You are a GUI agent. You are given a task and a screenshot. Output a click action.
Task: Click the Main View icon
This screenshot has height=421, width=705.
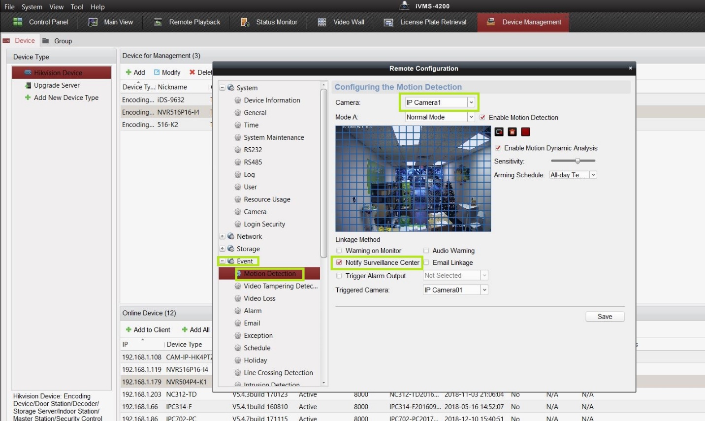93,22
